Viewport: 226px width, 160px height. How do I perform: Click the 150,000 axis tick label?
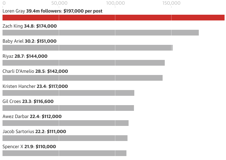pyautogui.click(x=171, y=3)
